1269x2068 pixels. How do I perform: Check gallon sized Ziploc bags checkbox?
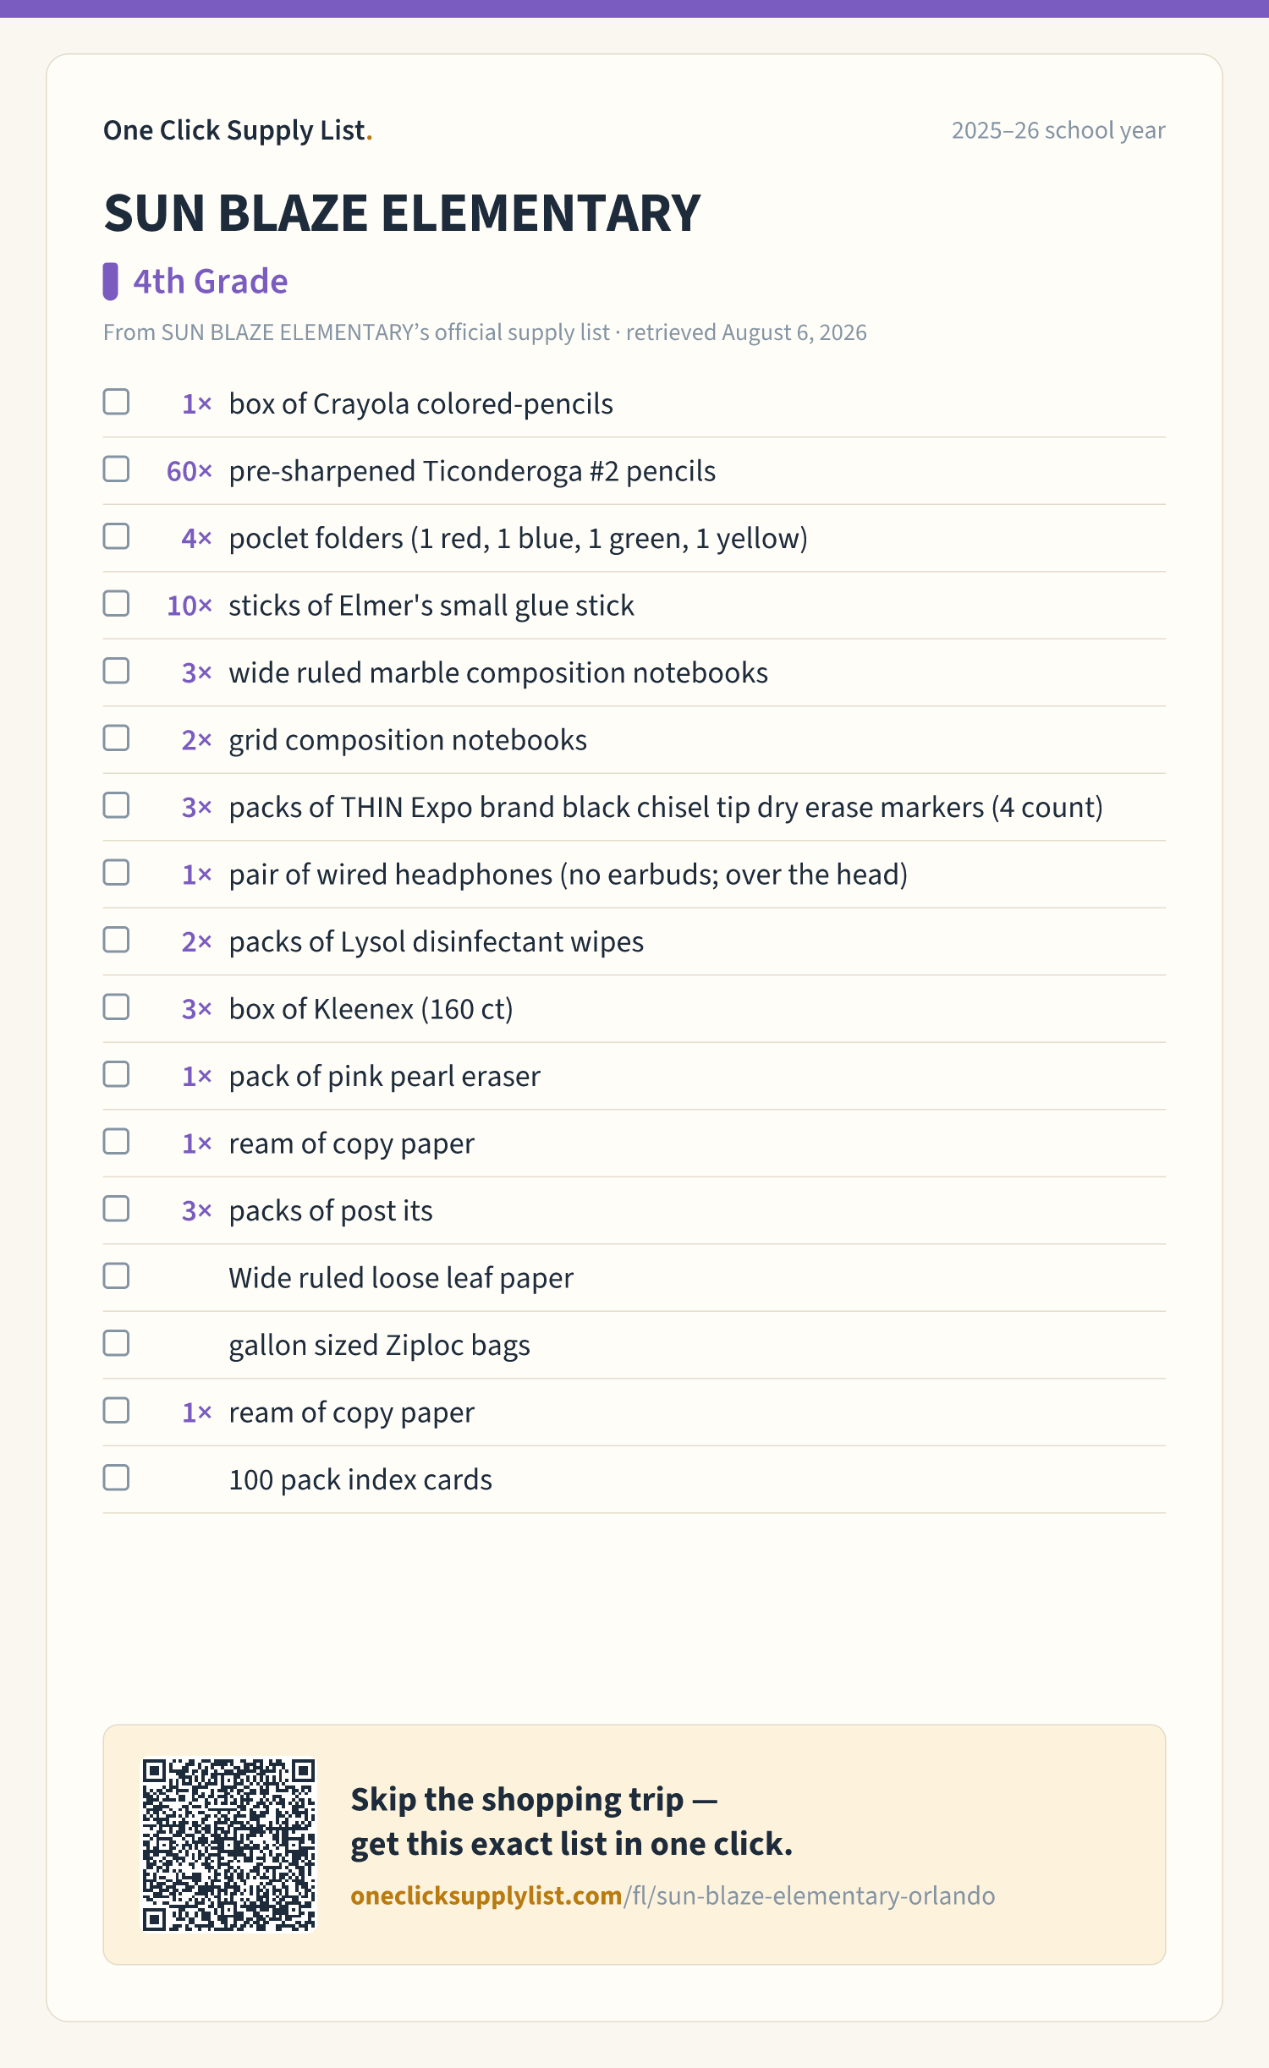[116, 1343]
